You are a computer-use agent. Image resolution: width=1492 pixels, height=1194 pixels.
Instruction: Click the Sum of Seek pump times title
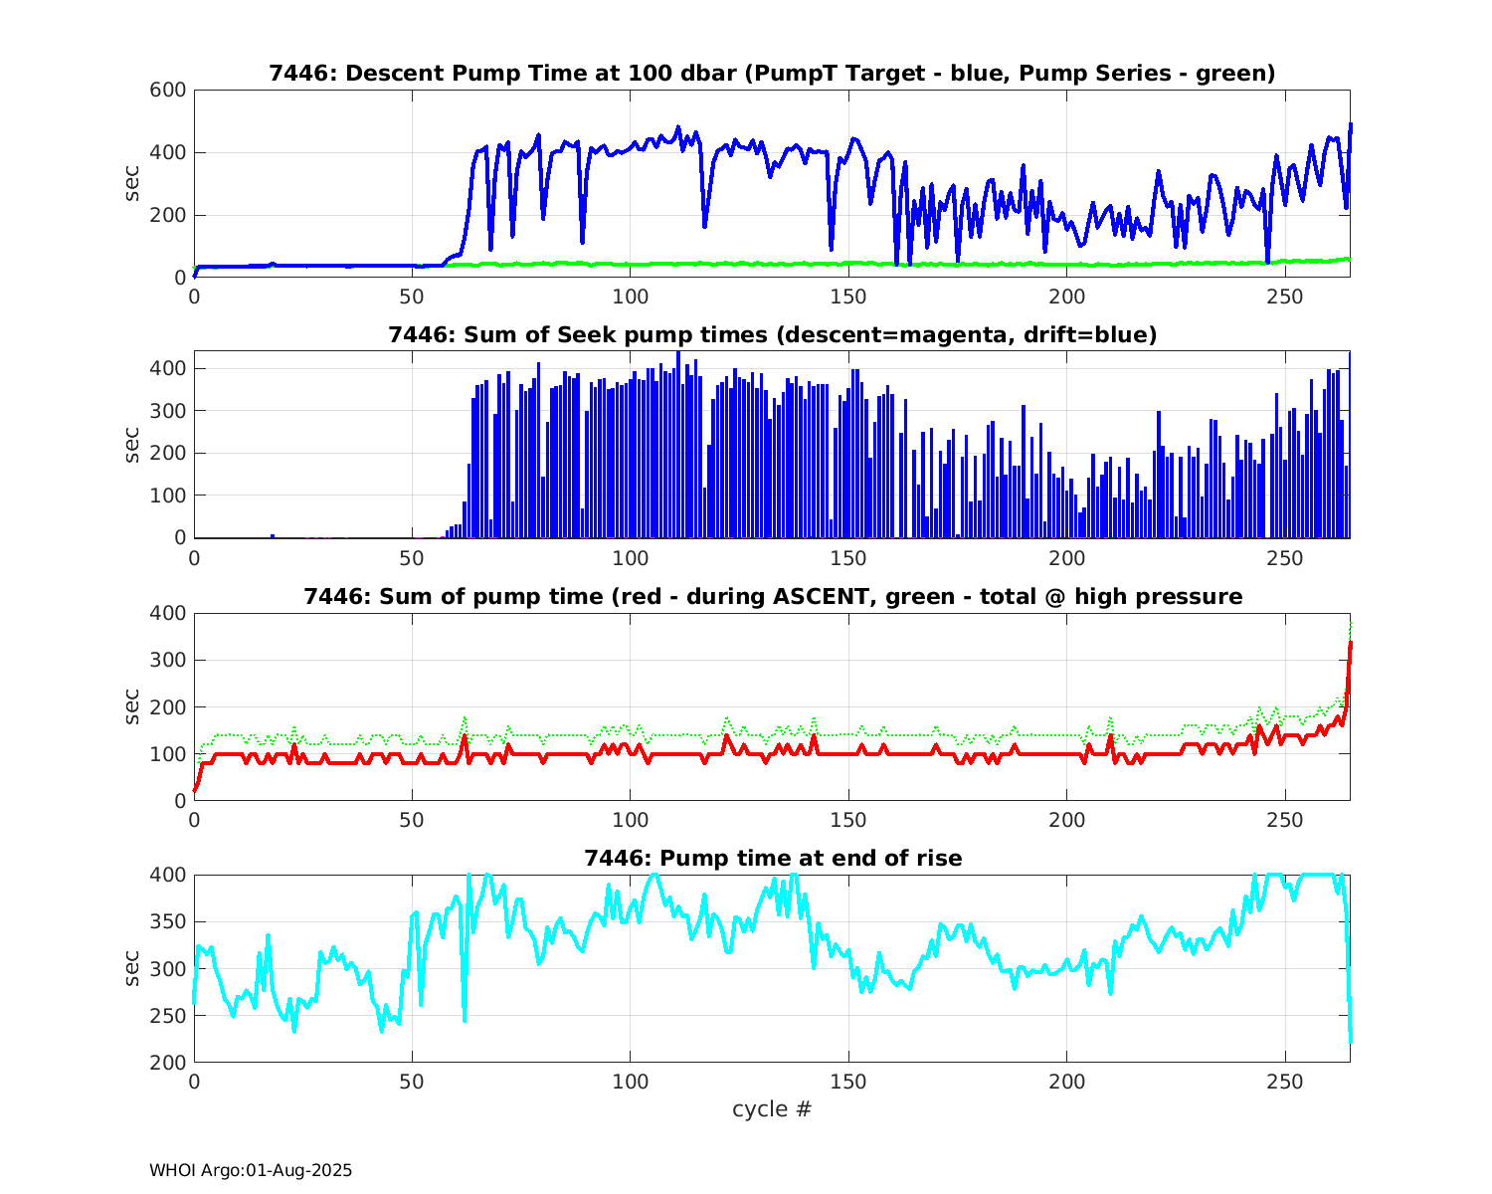pyautogui.click(x=772, y=335)
